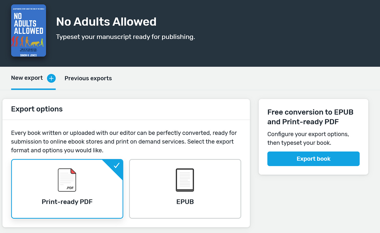This screenshot has height=233, width=380.
Task: Click the Free conversion to EPUB heading
Action: click(x=310, y=117)
